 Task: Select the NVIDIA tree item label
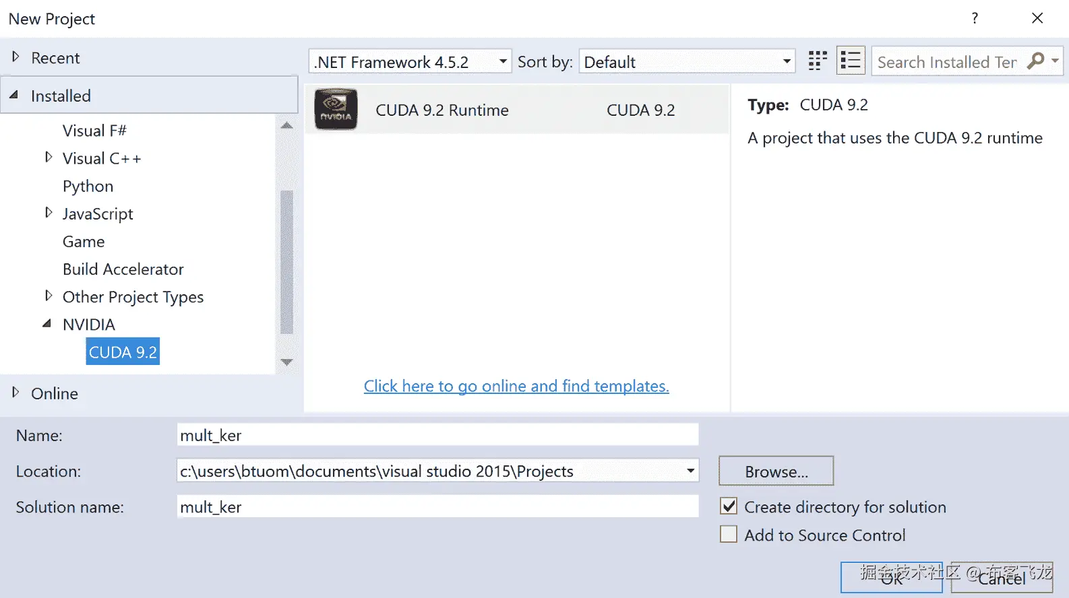(x=89, y=324)
